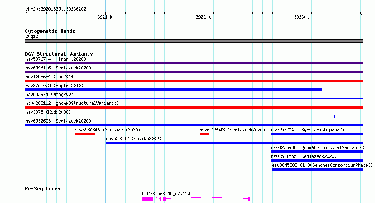The image size is (375, 203).
Task: Open the nsv4282112 (gnomADStructuralVariants) label
Action: pyautogui.click(x=72, y=103)
